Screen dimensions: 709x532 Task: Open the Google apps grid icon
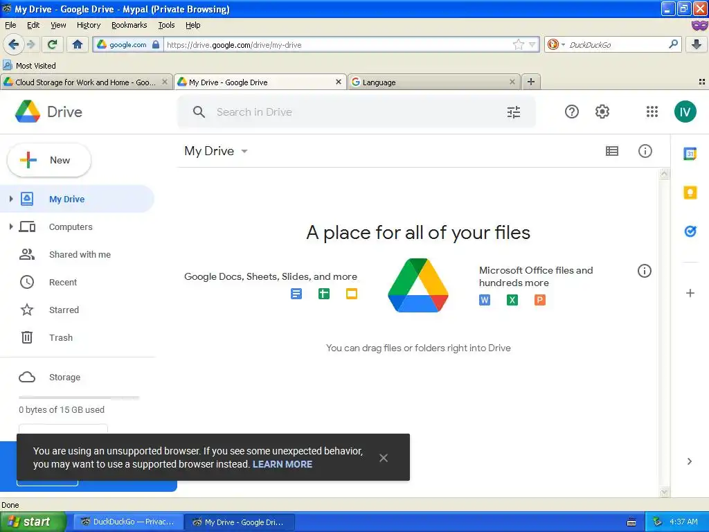[652, 112]
